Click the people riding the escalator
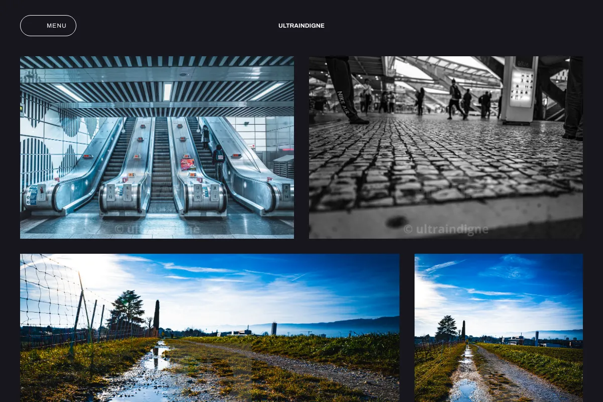Screen dimensions: 603x402 tap(213, 151)
